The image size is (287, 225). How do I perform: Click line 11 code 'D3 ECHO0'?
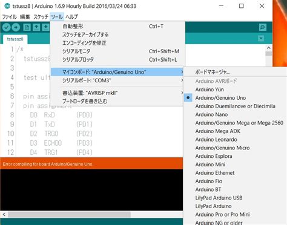[x=46, y=143]
